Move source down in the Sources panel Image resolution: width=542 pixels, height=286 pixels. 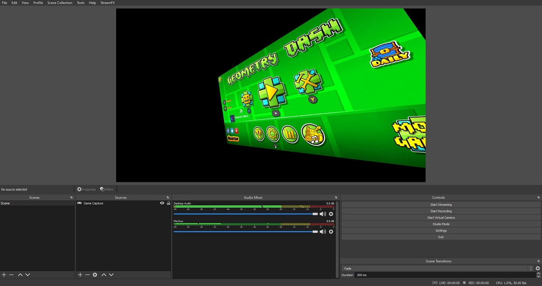tap(111, 275)
